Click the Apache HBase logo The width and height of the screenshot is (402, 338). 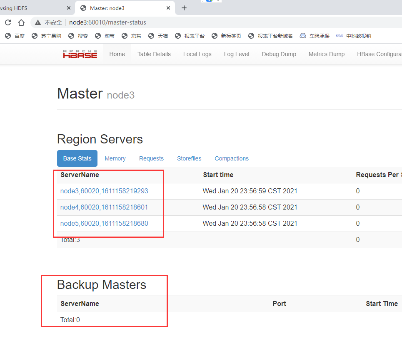tap(80, 54)
